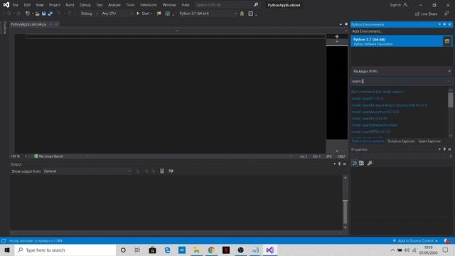Image resolution: width=455 pixels, height=256 pixels.
Task: Open the Debug menu
Action: 85,5
